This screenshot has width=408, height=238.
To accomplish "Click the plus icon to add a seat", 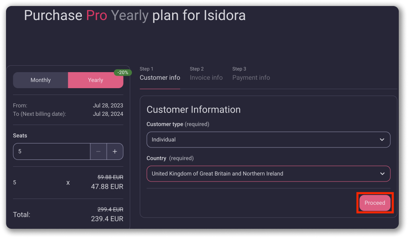I will (x=115, y=151).
